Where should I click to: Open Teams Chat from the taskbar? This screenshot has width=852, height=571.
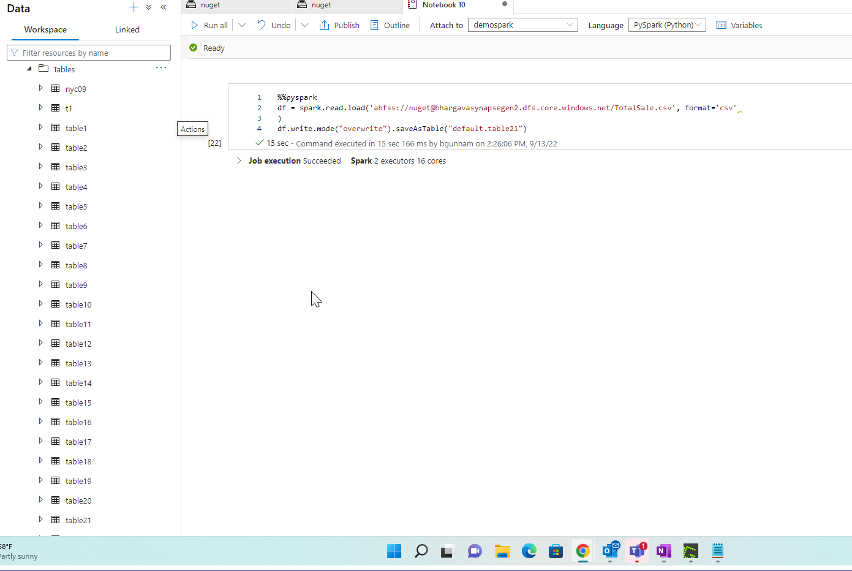click(475, 551)
